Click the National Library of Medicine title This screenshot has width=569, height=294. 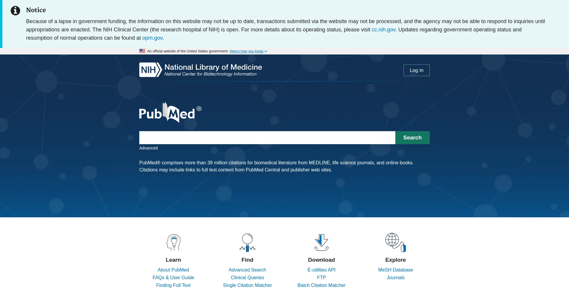click(x=213, y=67)
